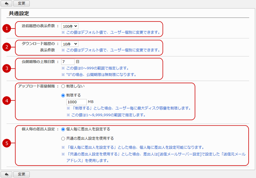Click the bottom 変更 button
Screen dimensions: 256x178
click(21, 174)
